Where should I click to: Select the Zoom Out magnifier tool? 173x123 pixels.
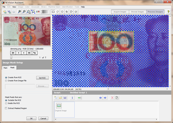pos(24,11)
